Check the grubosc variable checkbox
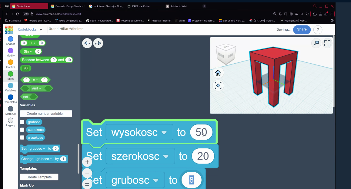Image resolution: width=351 pixels, height=189 pixels. coord(22,122)
